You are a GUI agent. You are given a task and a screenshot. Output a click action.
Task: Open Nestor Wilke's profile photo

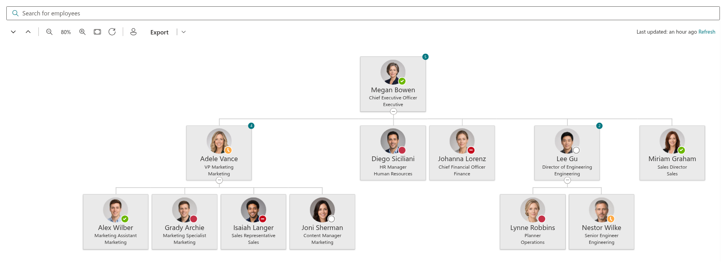(x=601, y=210)
